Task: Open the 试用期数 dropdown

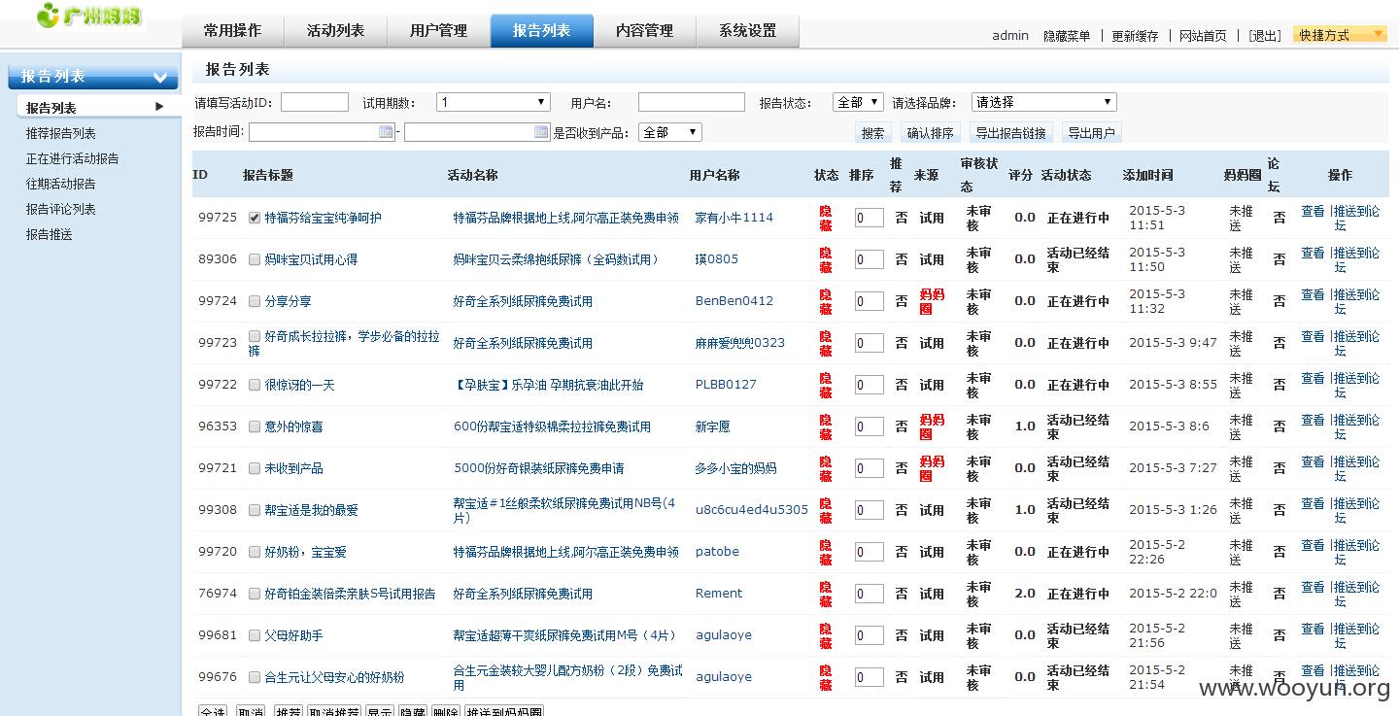Action: pos(494,102)
